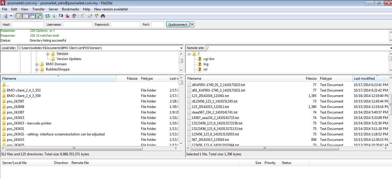Open the 'New version available!' menu
This screenshot has width=392, height=179.
click(111, 9)
